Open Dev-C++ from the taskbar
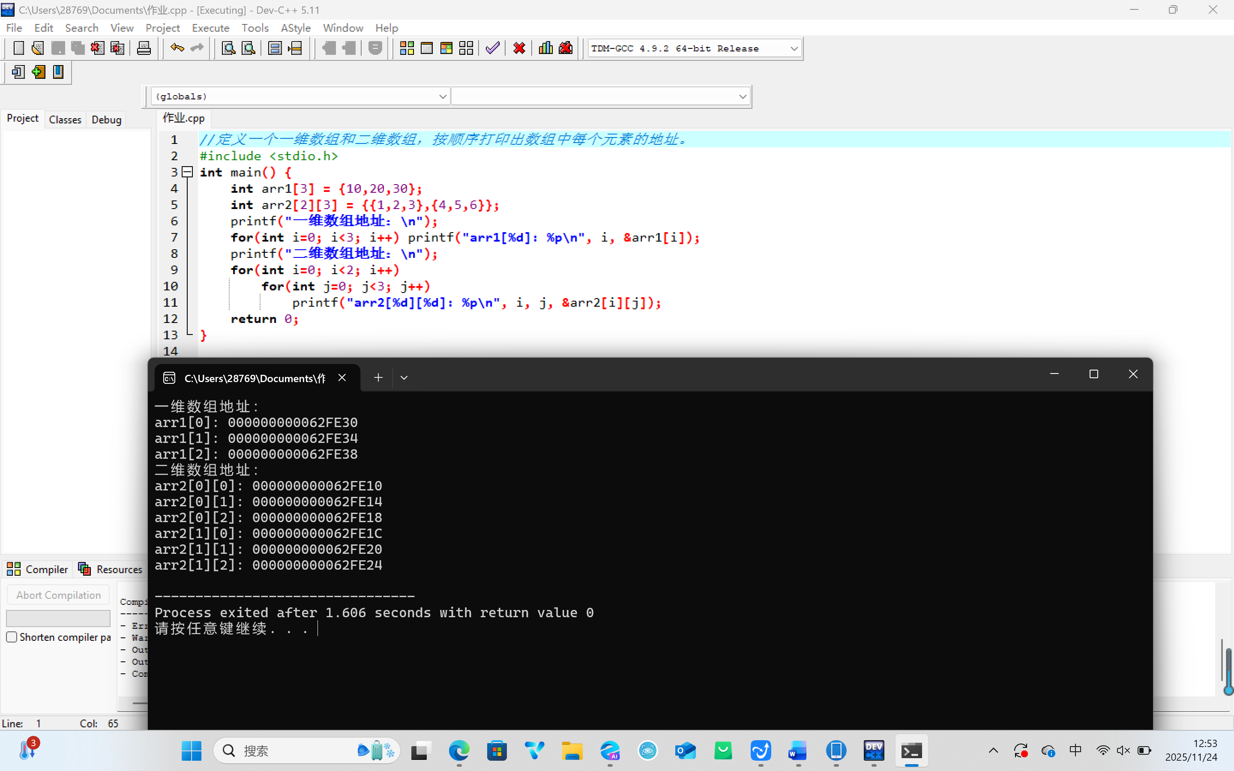 coord(874,750)
